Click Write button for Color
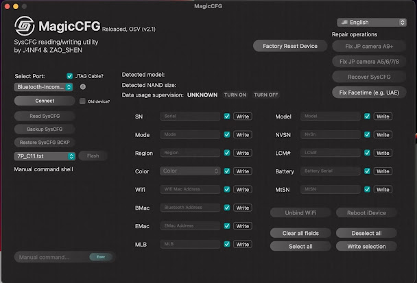Viewport: 417px width, 283px height. point(243,171)
